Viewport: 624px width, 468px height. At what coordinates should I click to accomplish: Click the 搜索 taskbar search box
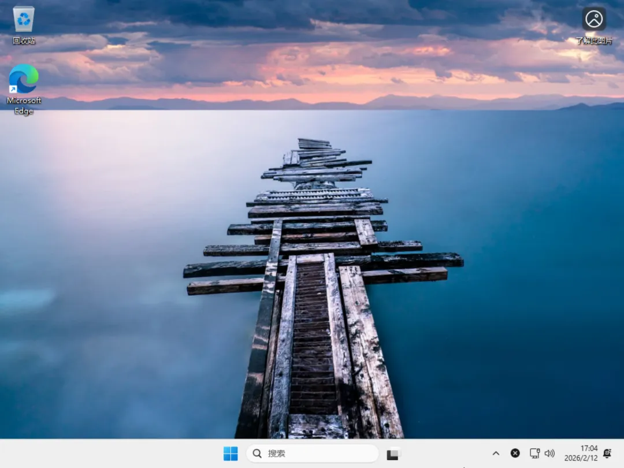pos(312,454)
